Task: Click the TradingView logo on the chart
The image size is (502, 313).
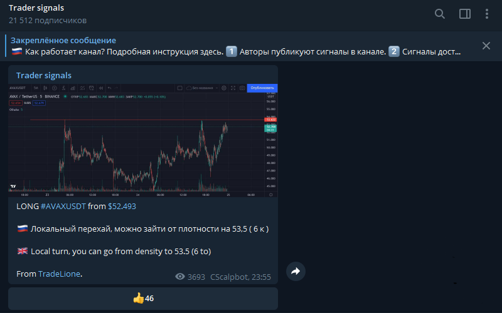Action: 13,186
